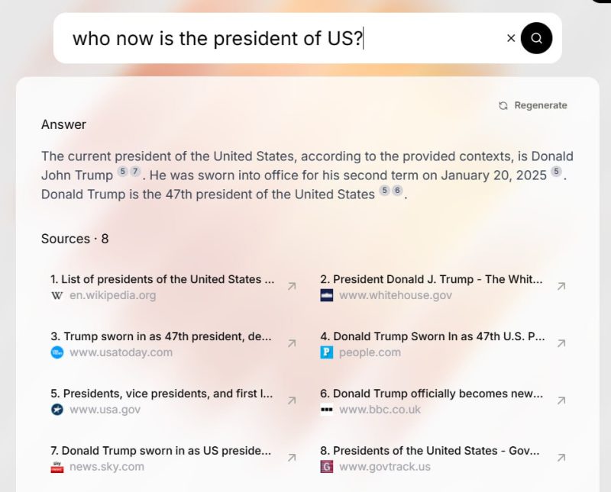Open the bbc.co.uk source arrow icon
Viewport: 611px width, 492px height.
click(561, 400)
